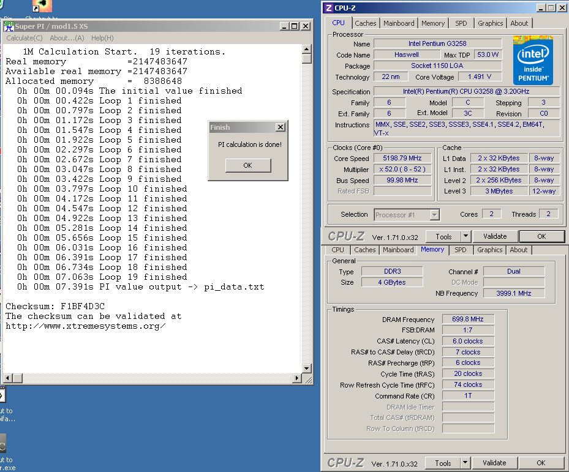
Task: Click the CPU-Z logo icon in title bar
Action: coord(329,8)
